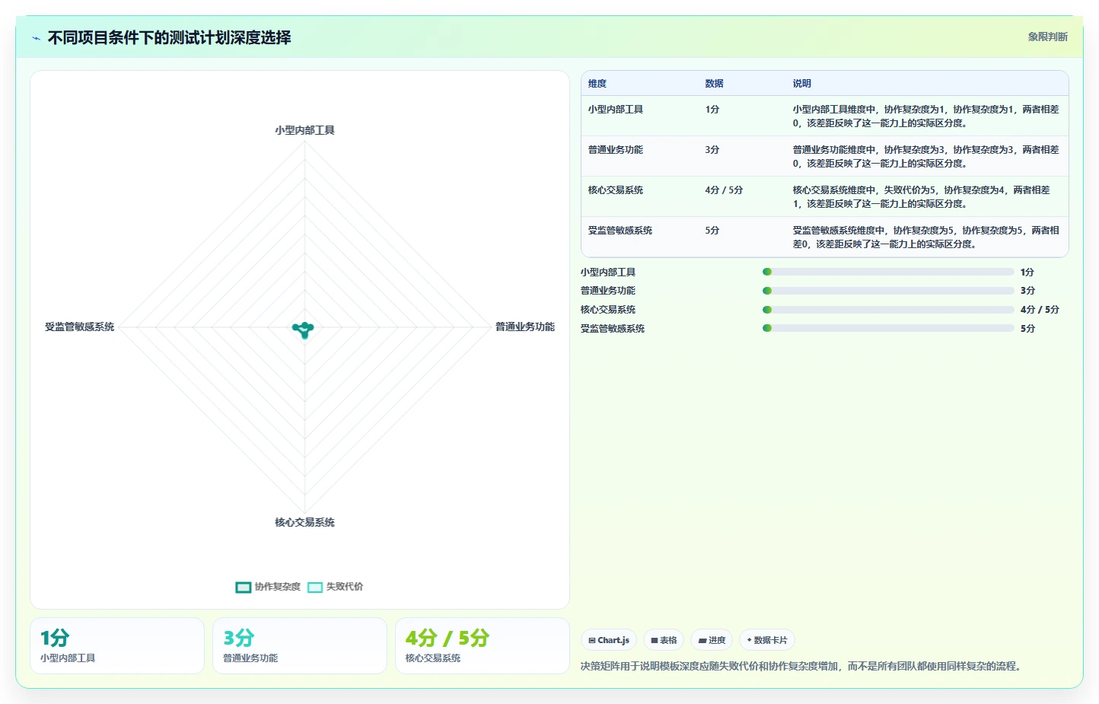Toggle 失败代价 legend swatch in chart
Image resolution: width=1099 pixels, height=704 pixels.
(x=315, y=587)
